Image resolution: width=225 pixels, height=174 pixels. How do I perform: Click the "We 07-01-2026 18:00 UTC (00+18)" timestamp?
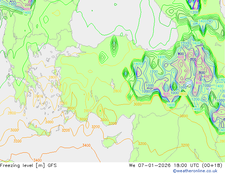pos(176,165)
